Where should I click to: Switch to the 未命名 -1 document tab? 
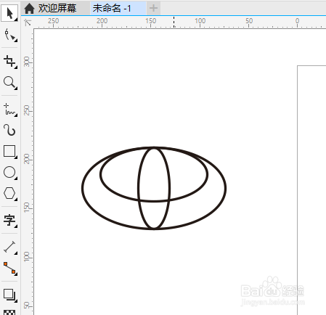tap(118, 8)
